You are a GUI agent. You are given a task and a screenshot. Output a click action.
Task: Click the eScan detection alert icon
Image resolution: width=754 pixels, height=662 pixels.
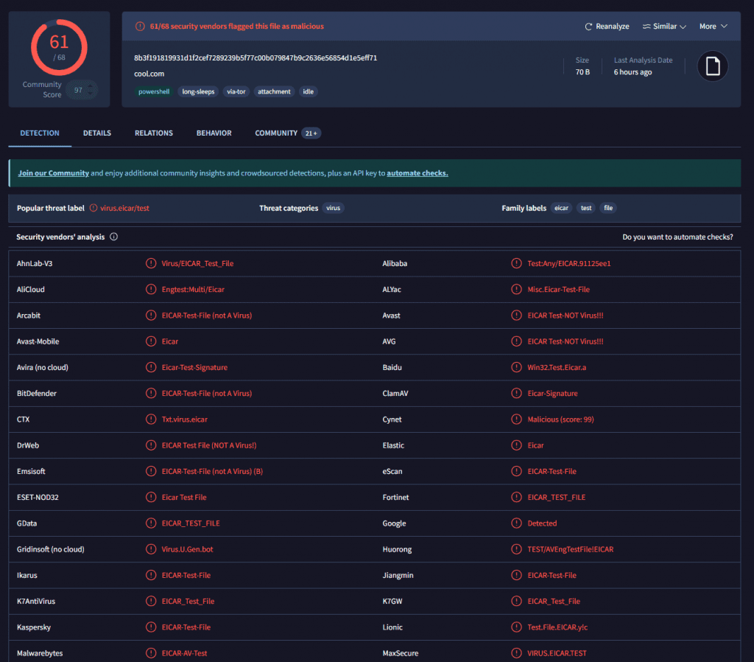pyautogui.click(x=516, y=471)
